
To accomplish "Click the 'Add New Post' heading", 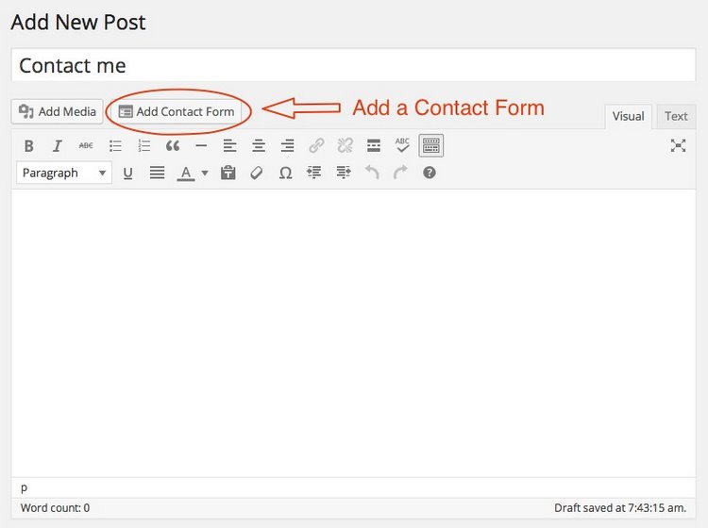I will pyautogui.click(x=78, y=23).
